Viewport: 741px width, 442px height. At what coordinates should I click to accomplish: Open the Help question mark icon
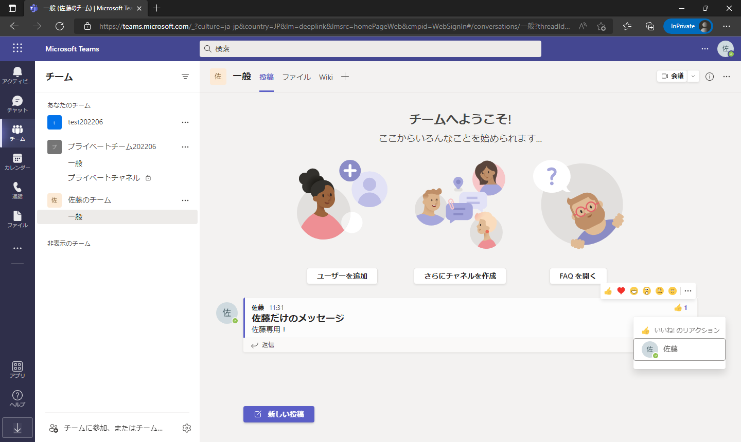tap(17, 398)
